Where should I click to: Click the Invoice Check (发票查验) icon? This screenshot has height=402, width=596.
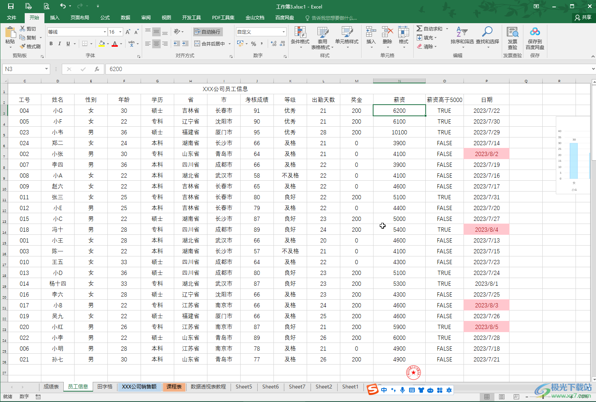click(x=513, y=37)
